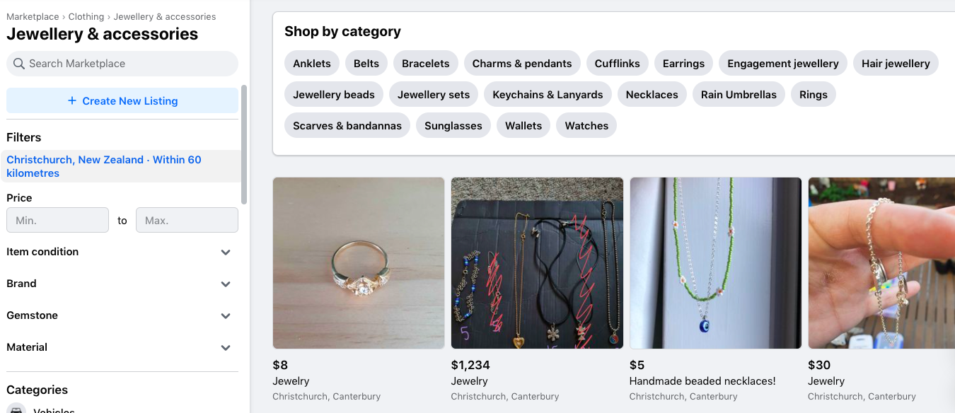Expand the Material filter

coord(226,348)
